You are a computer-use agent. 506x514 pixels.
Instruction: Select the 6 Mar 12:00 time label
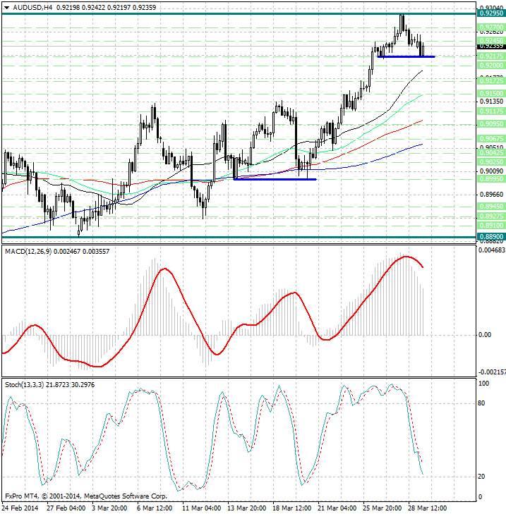pyautogui.click(x=155, y=508)
